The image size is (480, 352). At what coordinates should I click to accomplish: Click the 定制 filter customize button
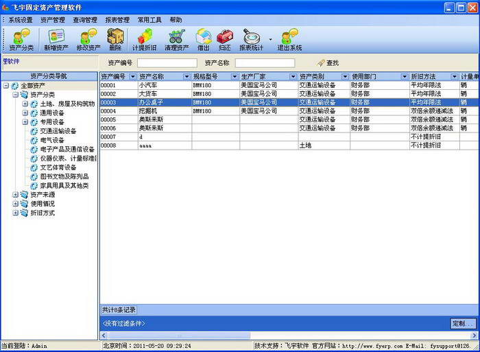point(463,323)
